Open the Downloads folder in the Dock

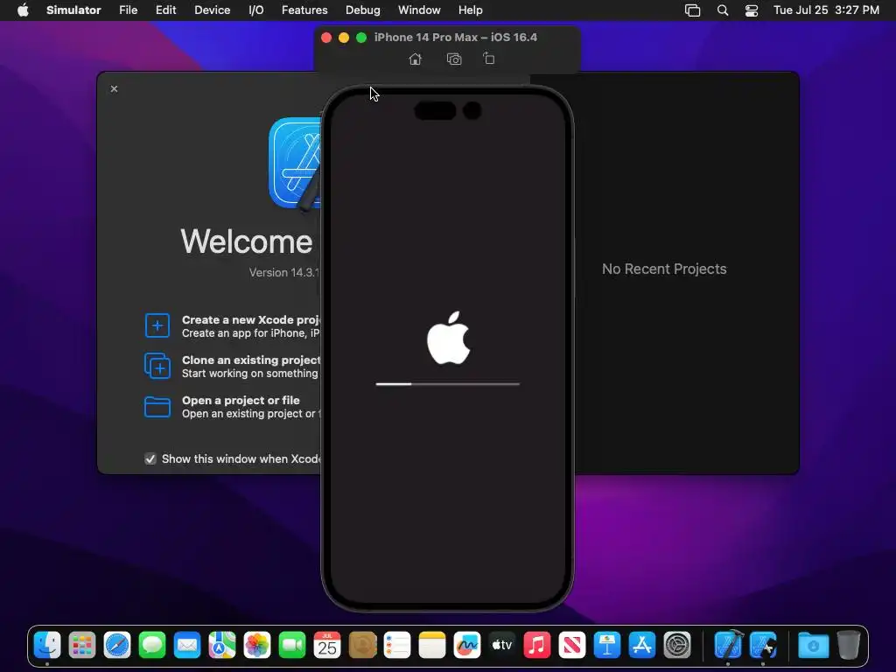[x=813, y=645]
